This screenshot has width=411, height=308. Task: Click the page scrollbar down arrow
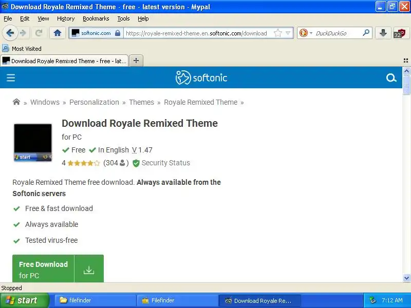[406, 278]
